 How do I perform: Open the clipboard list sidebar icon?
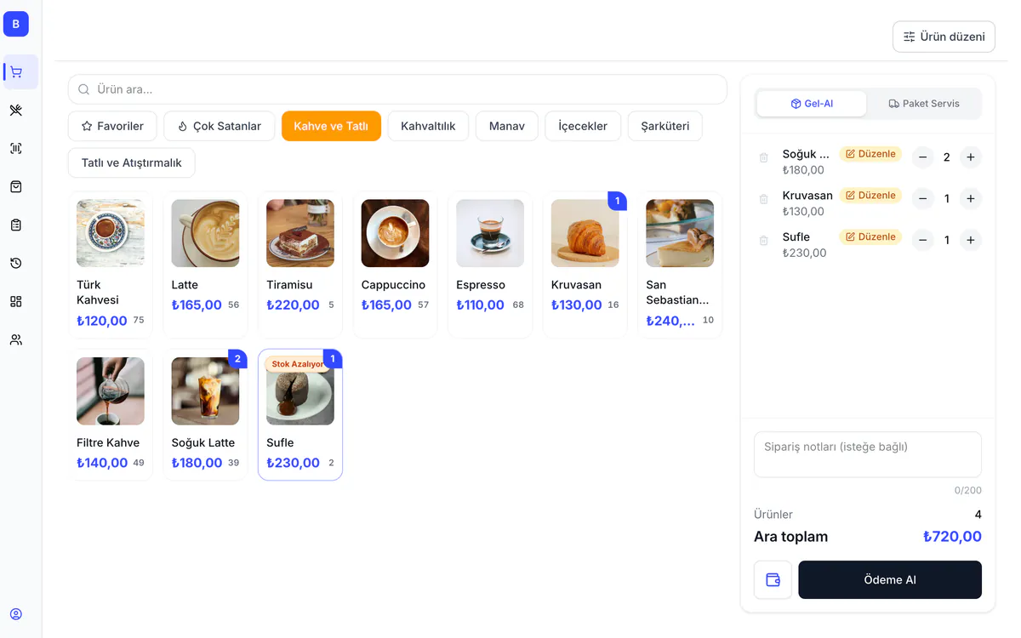pyautogui.click(x=16, y=225)
